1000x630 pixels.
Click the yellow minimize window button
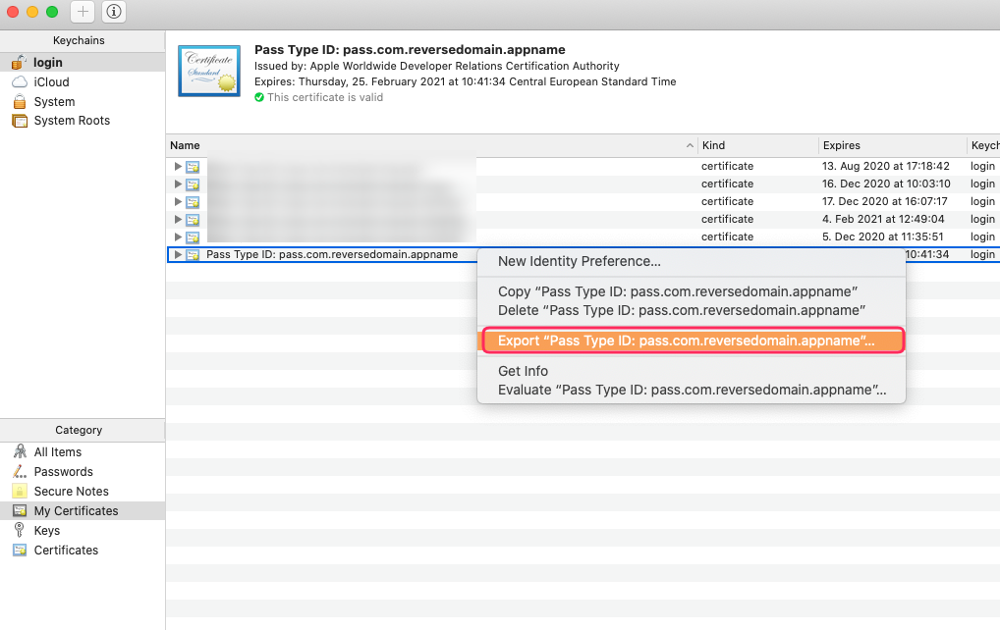click(x=32, y=12)
